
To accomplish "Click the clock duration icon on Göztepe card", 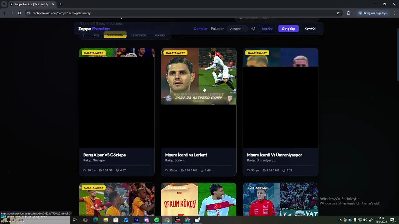I will (x=118, y=170).
